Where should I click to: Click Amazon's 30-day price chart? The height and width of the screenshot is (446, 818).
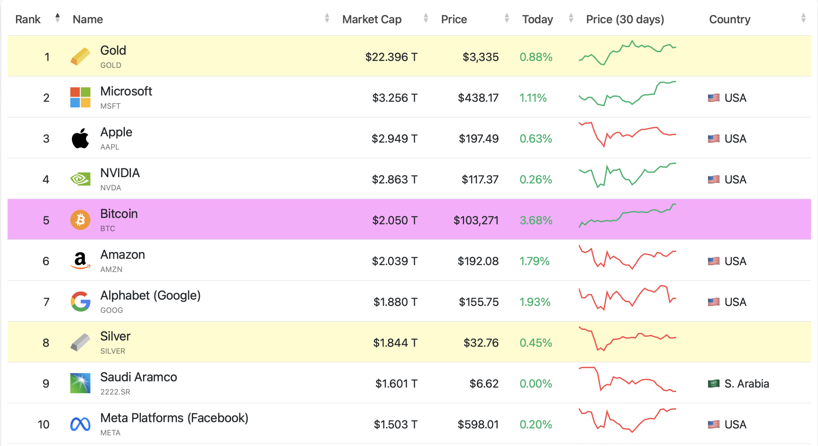(x=627, y=257)
